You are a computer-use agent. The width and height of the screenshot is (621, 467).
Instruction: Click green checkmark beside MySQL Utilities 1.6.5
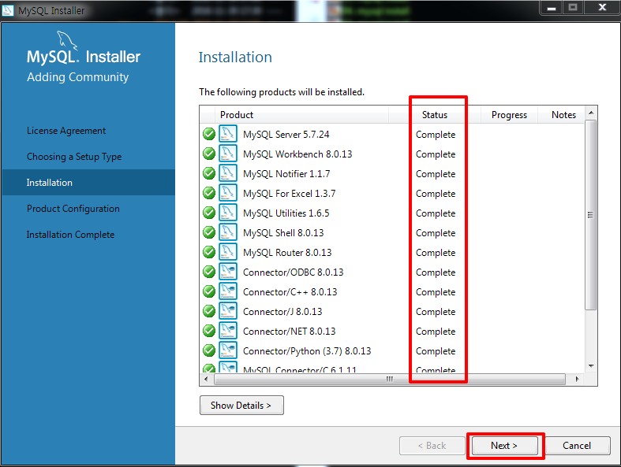[x=209, y=213]
